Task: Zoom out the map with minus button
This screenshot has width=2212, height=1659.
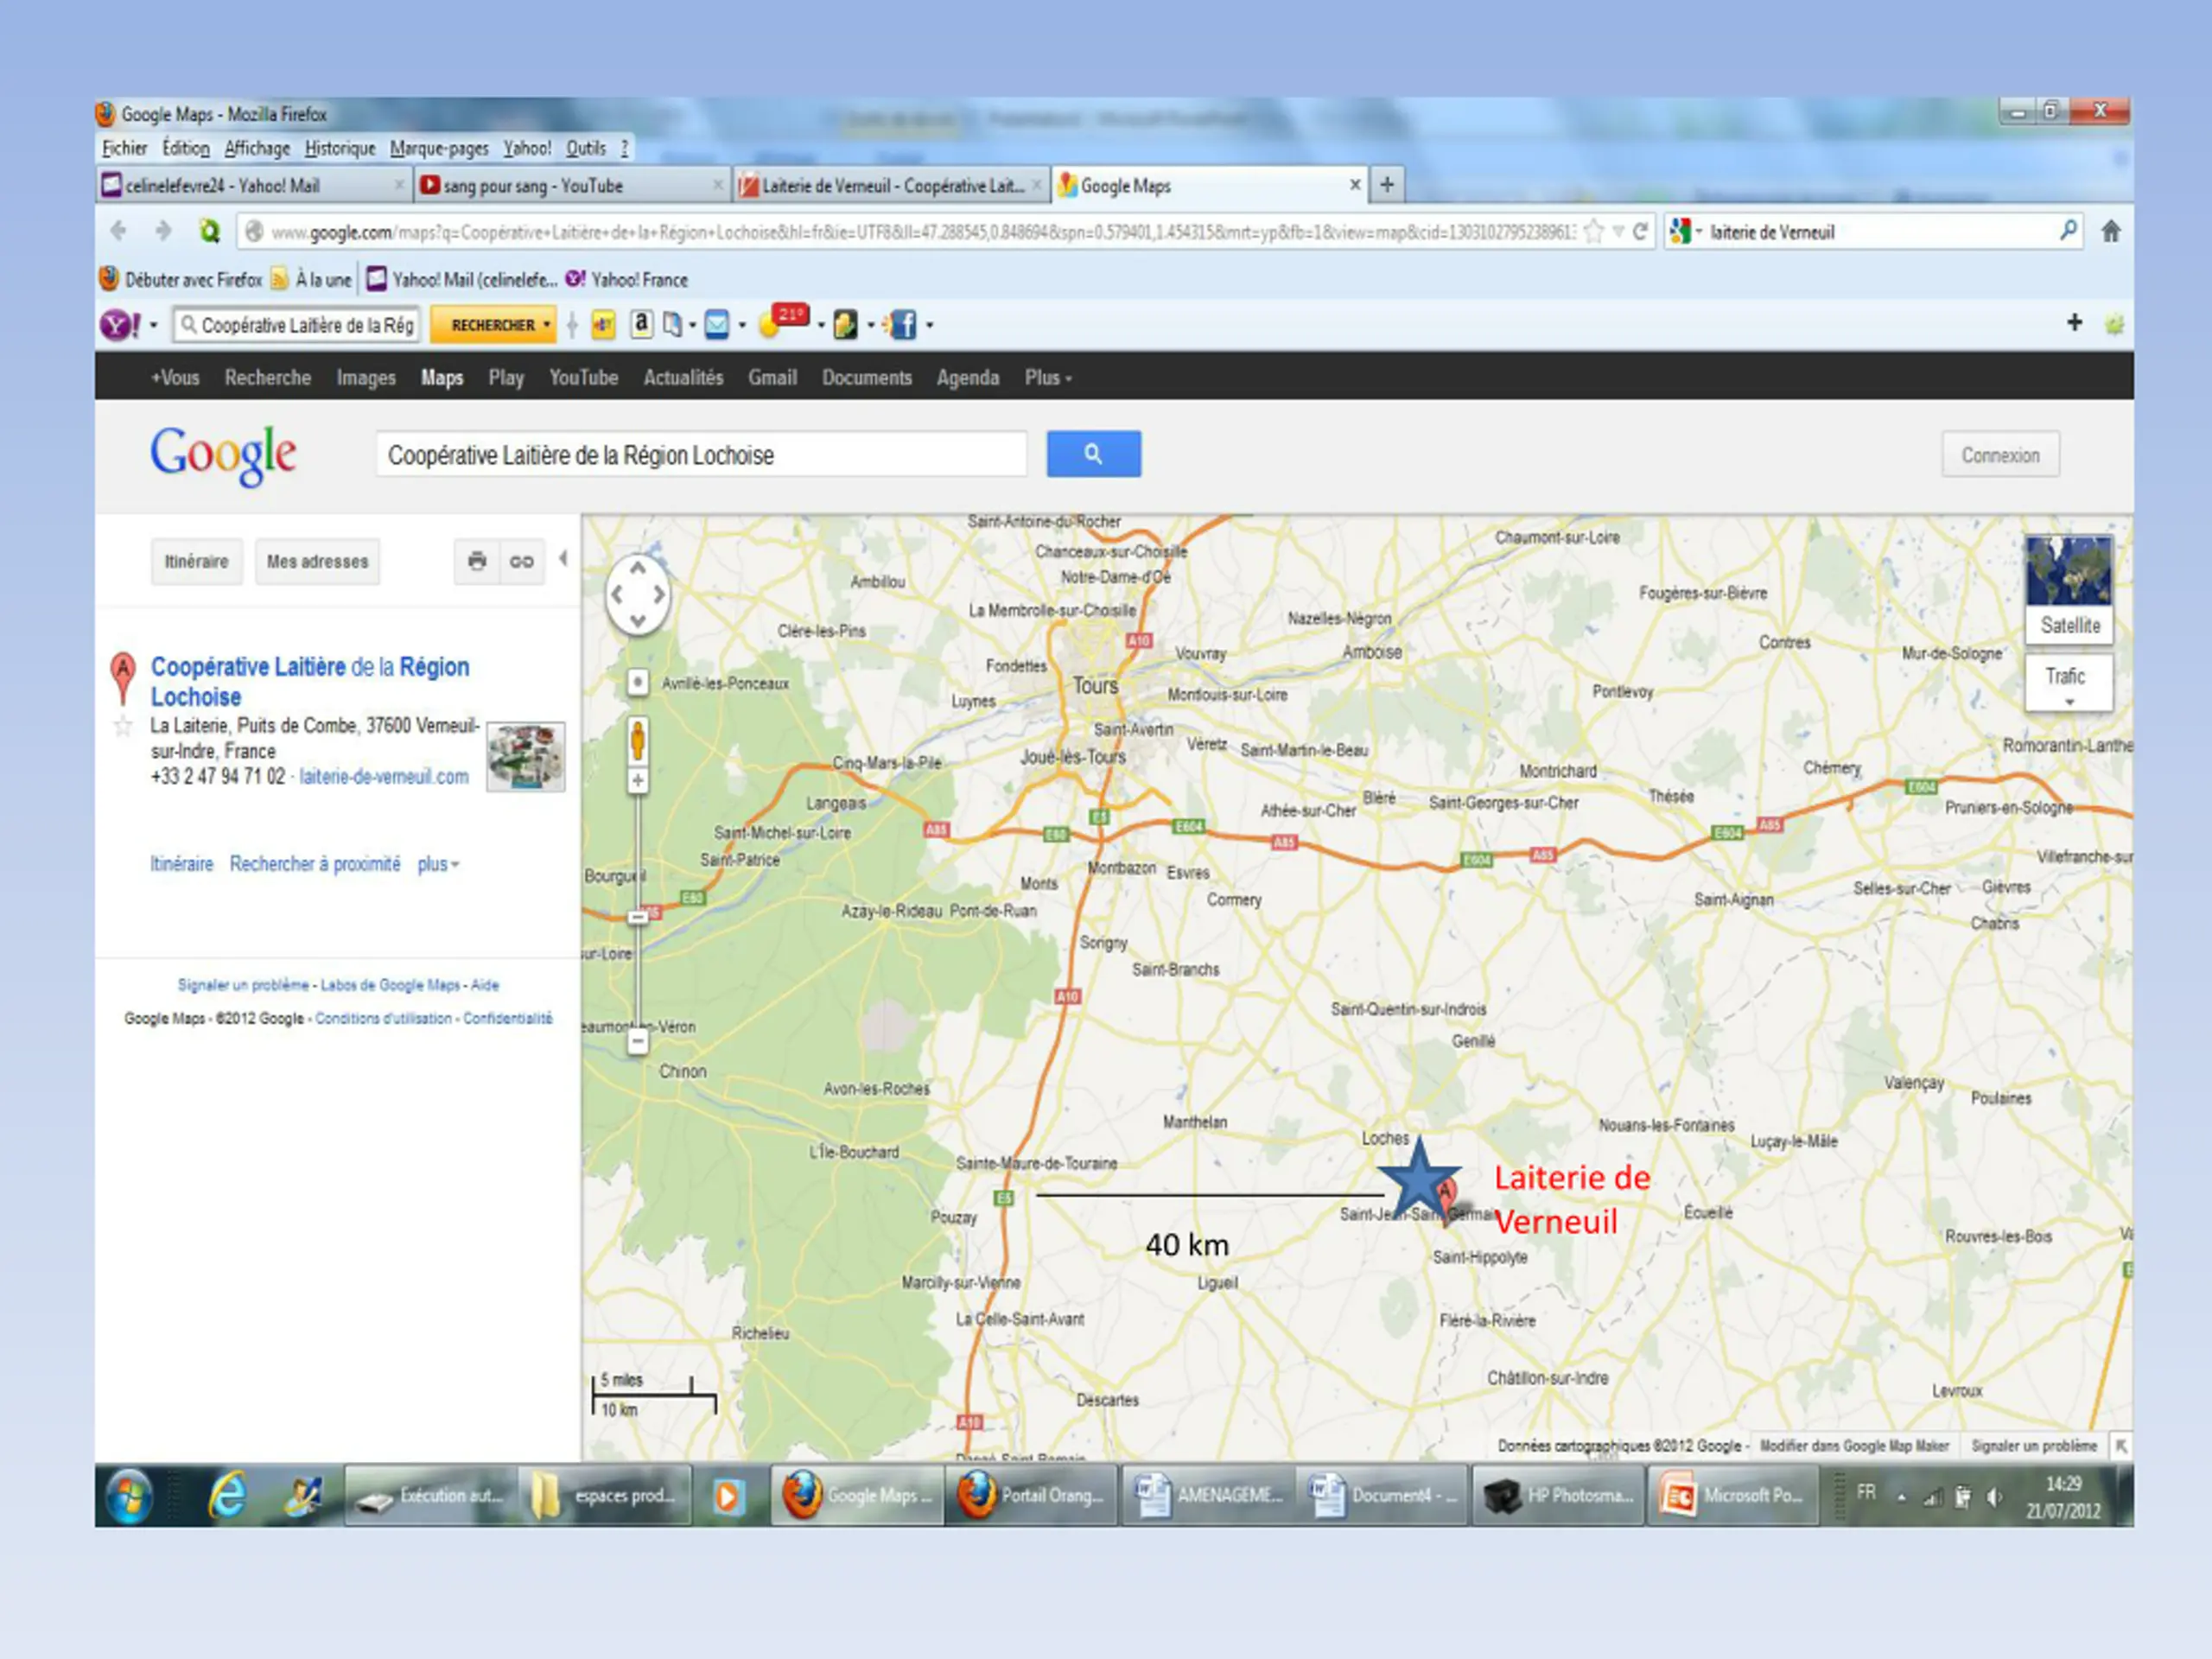Action: 638,1042
